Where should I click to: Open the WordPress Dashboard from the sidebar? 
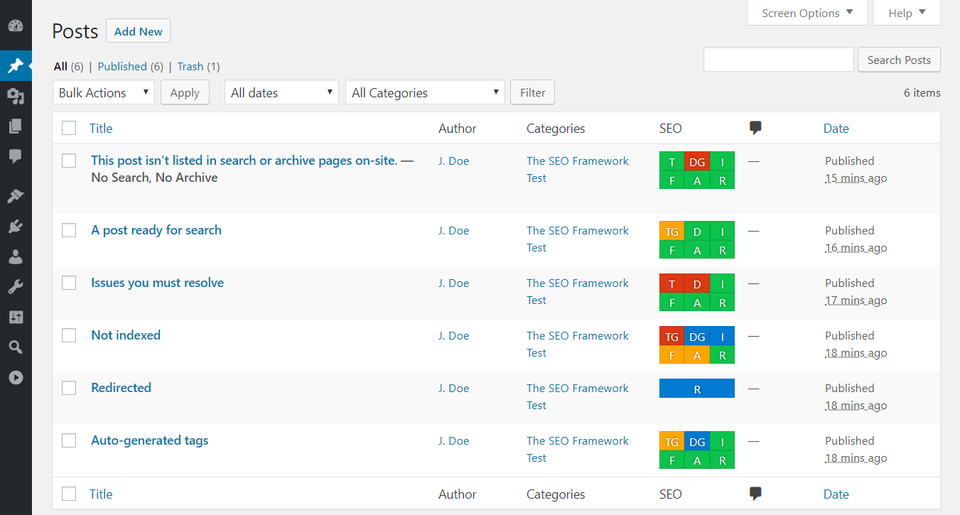pyautogui.click(x=16, y=26)
